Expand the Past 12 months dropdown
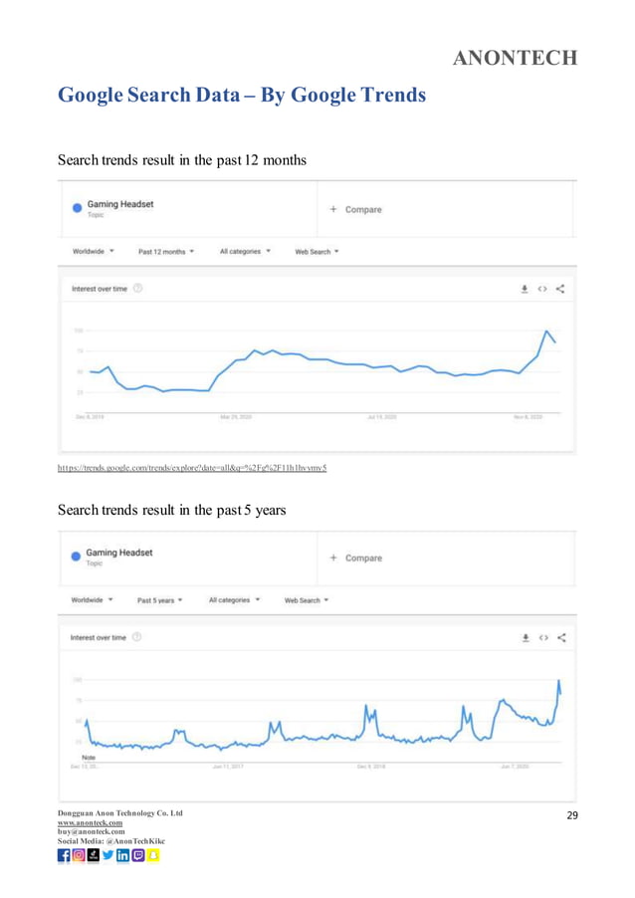The image size is (635, 898). (165, 252)
